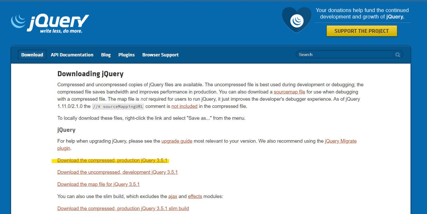Click the SUPPORT THE PROJECT button
Image resolution: width=427 pixels, height=214 pixels.
coord(362,31)
